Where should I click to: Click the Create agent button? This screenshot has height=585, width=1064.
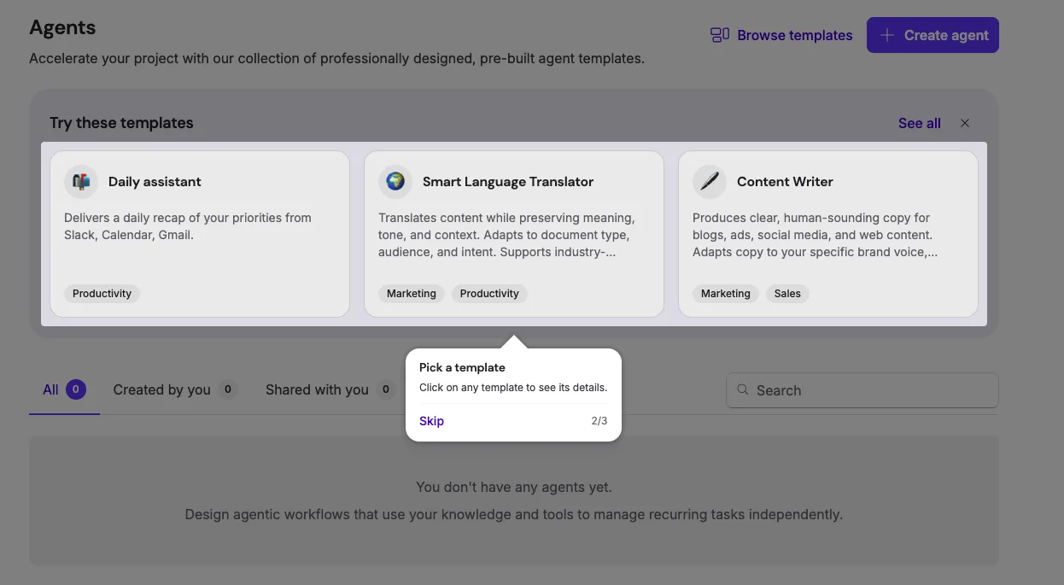click(932, 35)
